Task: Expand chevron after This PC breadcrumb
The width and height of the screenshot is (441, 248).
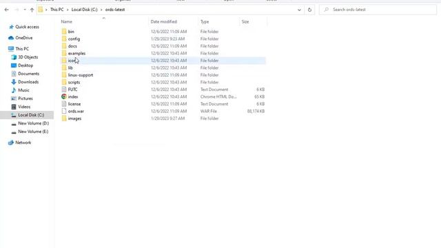Action: [x=68, y=10]
